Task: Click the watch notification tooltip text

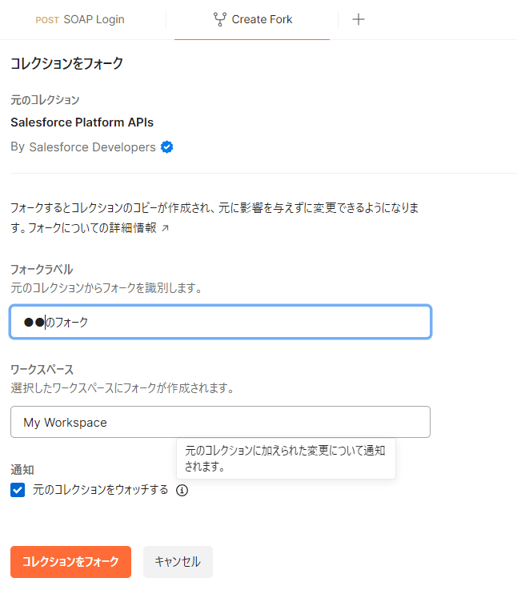Action: [x=285, y=458]
